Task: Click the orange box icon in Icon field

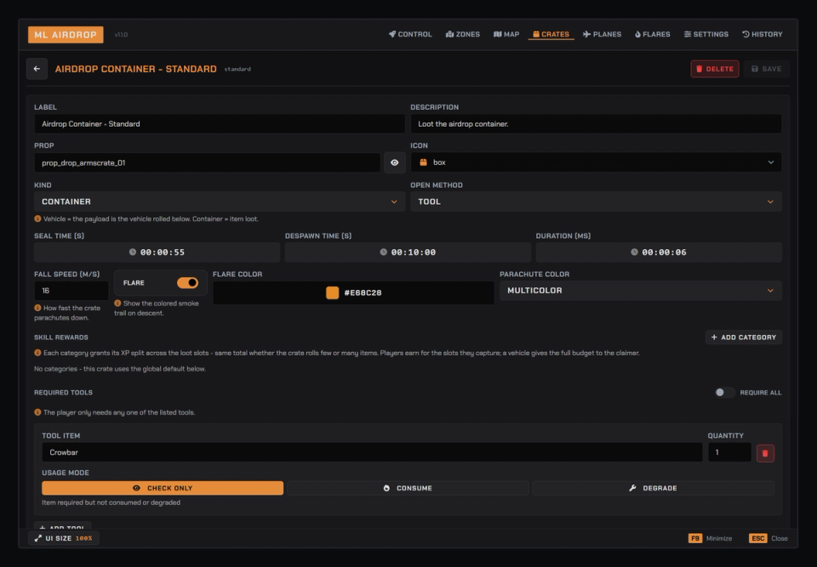Action: coord(423,162)
